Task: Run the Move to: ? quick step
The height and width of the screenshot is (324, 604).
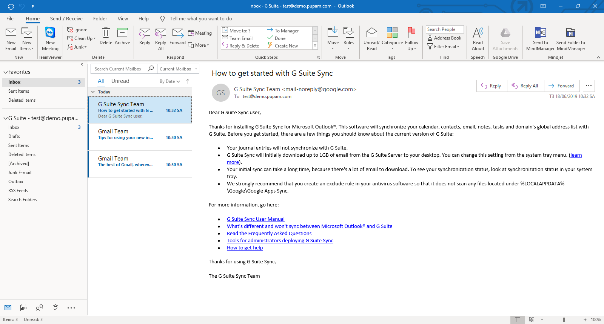Action: (x=236, y=31)
